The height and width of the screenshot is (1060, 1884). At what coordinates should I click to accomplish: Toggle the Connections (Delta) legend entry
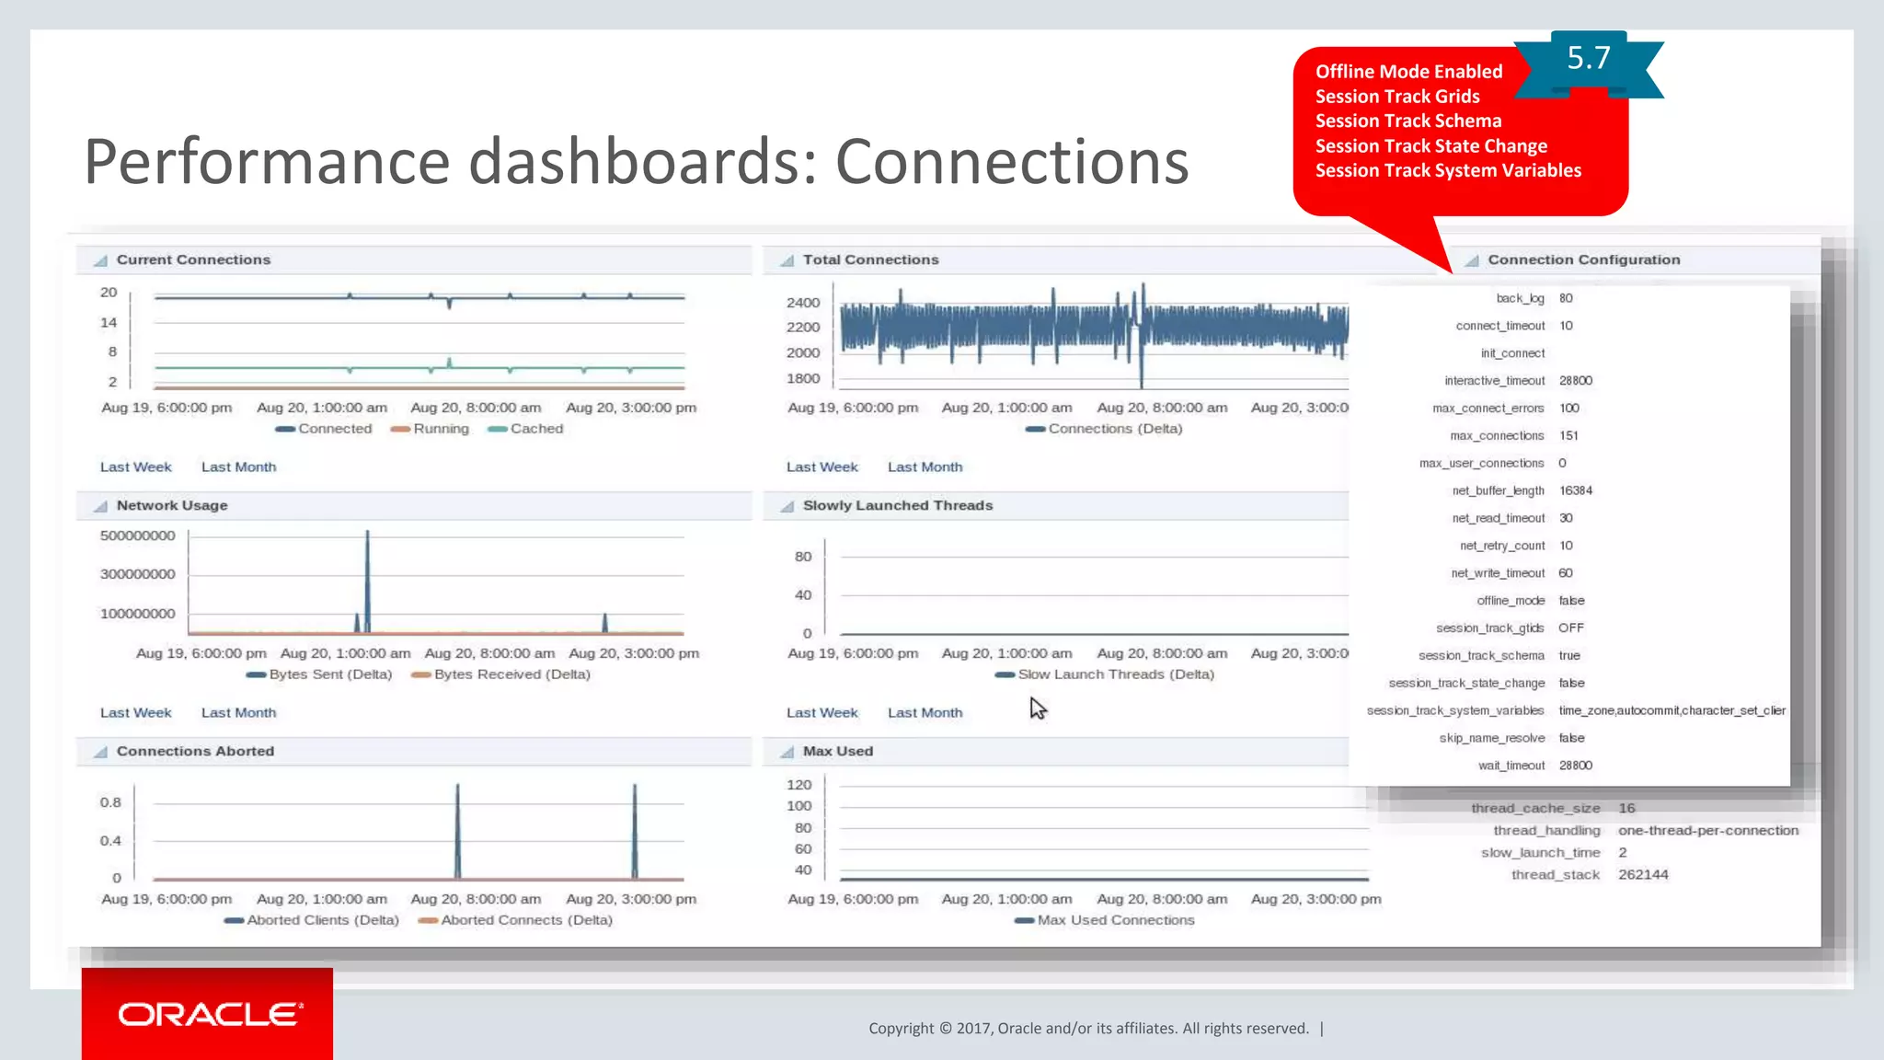[x=1104, y=429]
